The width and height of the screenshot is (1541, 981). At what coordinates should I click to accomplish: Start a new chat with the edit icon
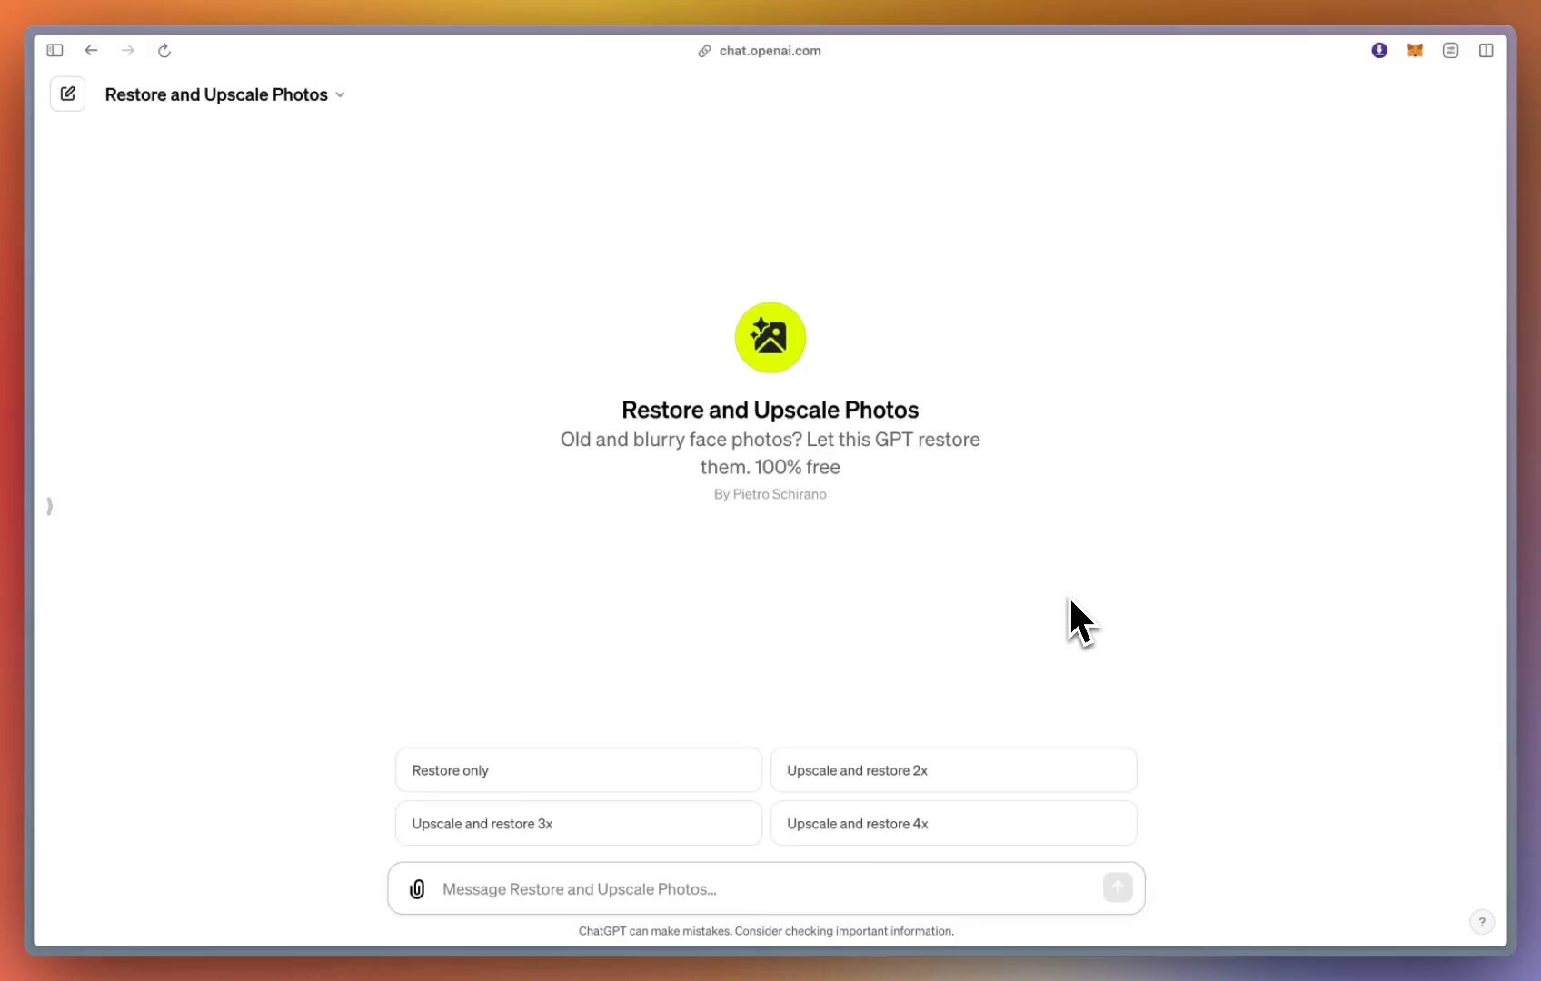pos(67,94)
